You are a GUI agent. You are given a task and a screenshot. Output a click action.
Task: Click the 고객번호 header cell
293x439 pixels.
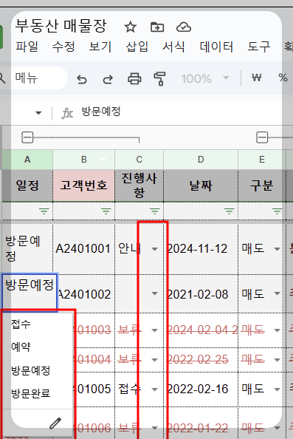coord(83,186)
